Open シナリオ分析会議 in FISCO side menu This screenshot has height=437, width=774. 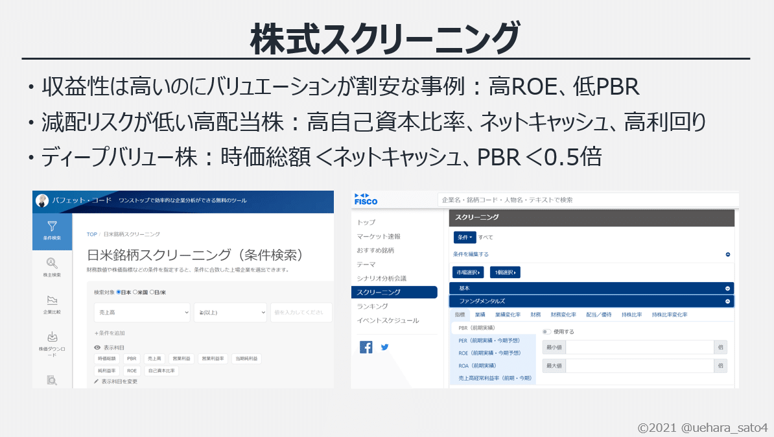click(382, 279)
